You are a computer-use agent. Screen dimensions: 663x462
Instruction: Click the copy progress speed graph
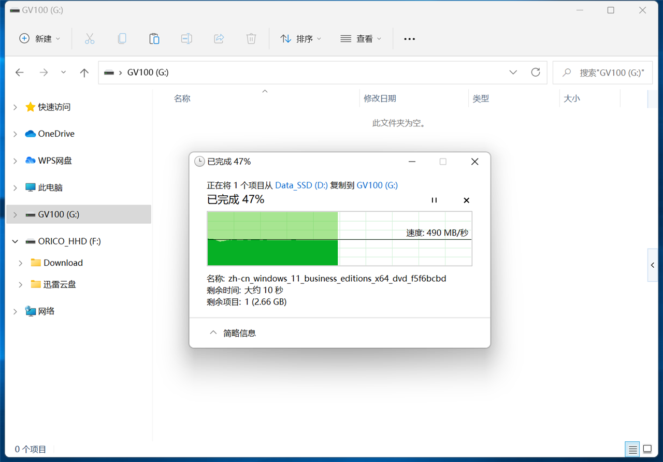(x=339, y=238)
